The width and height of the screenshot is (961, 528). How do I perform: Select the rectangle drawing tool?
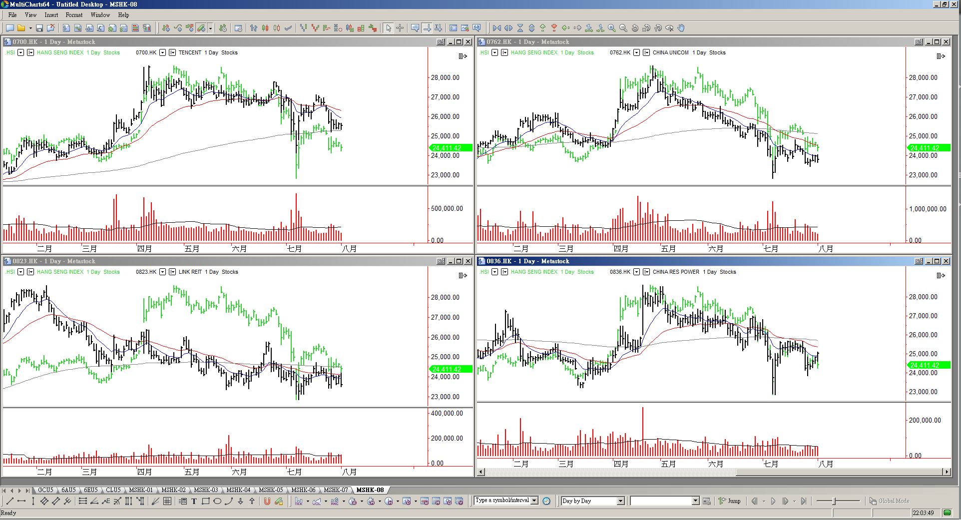205,502
